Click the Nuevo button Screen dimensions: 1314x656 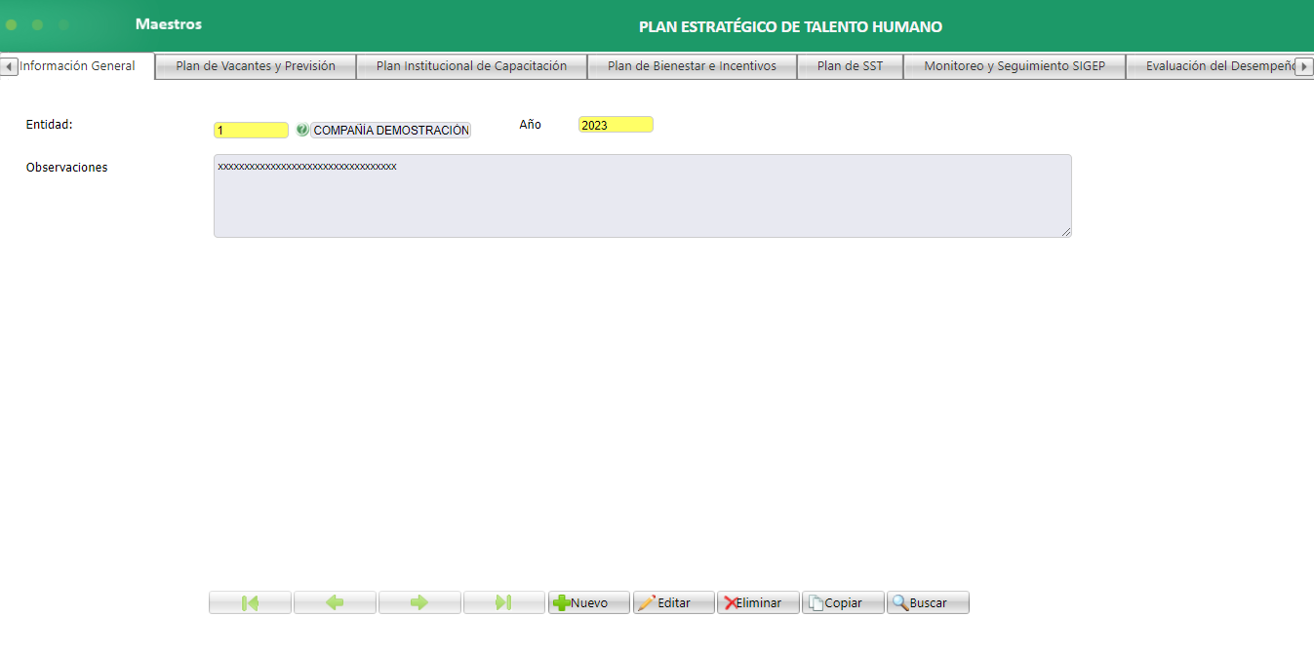pos(589,602)
